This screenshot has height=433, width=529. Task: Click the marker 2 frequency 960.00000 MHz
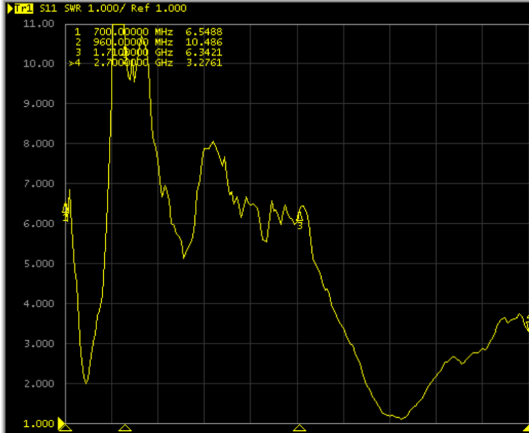point(133,42)
